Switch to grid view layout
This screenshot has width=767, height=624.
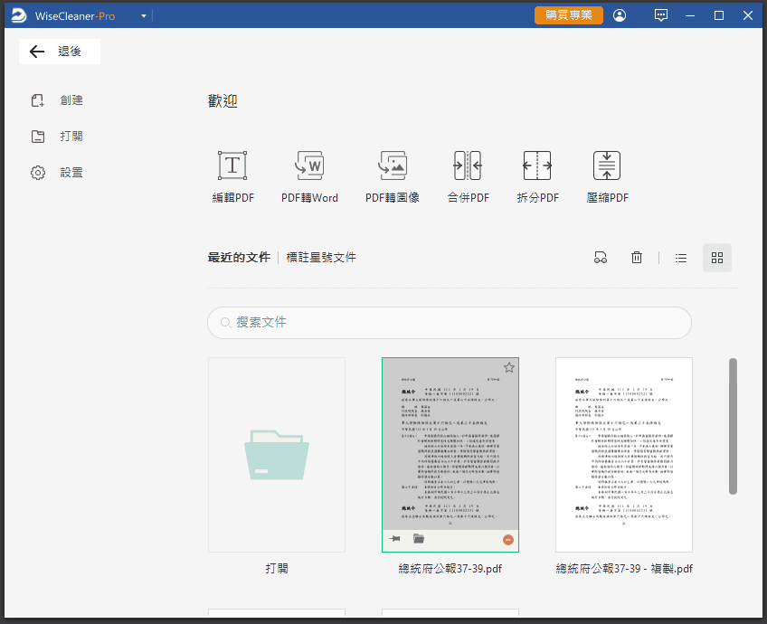[717, 258]
